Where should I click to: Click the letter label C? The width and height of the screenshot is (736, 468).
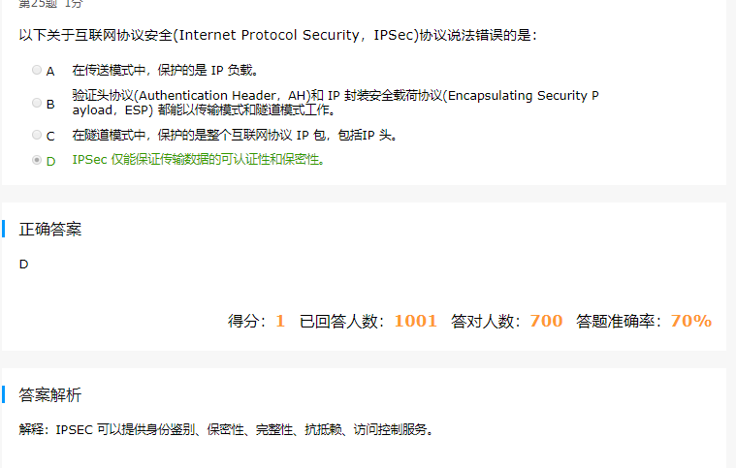[x=50, y=137]
